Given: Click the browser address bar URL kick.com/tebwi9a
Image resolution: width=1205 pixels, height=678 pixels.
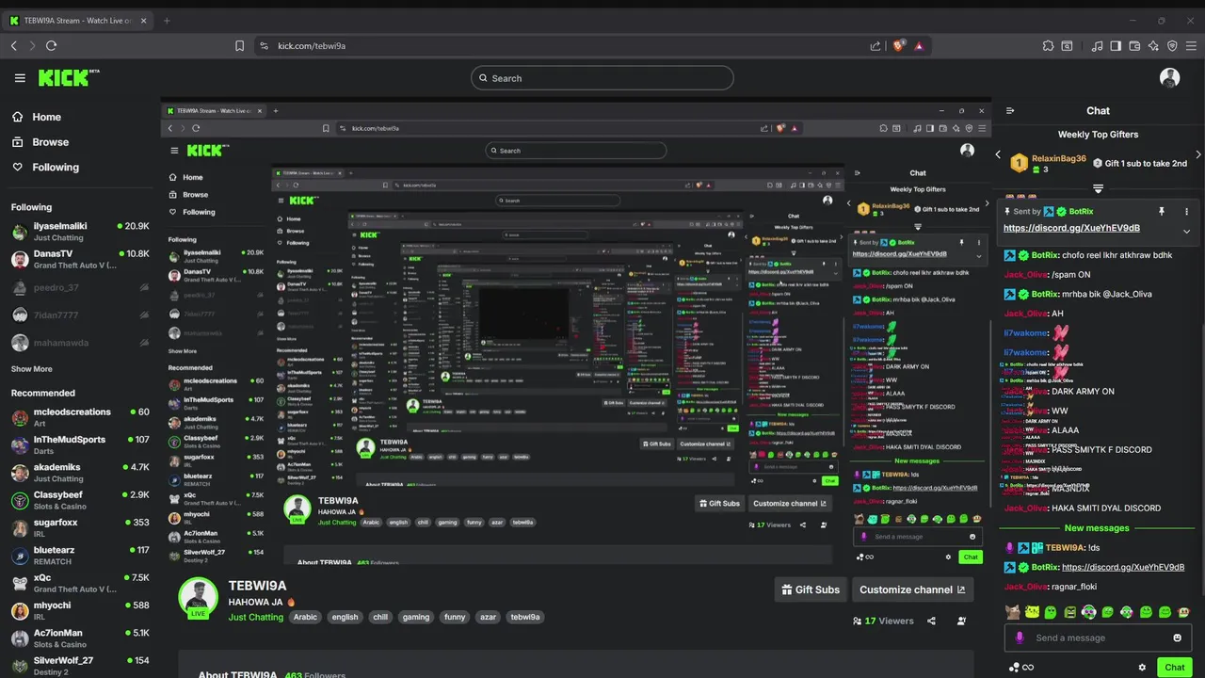Looking at the screenshot, I should (x=312, y=45).
